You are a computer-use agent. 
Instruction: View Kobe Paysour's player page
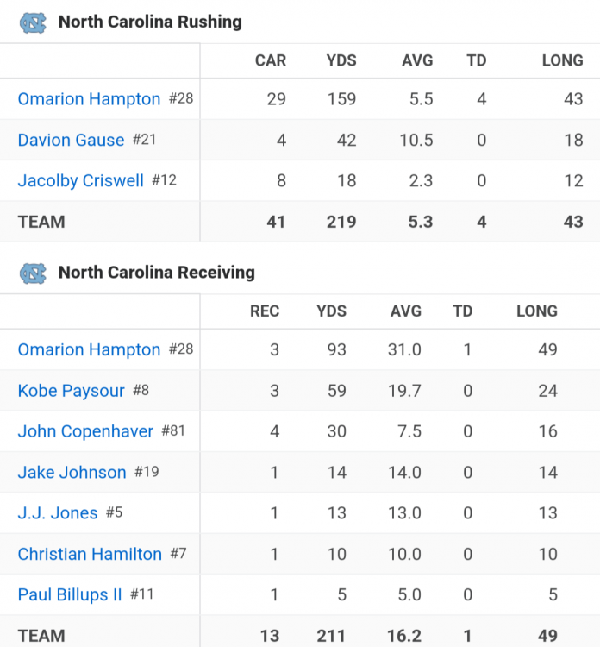(71, 391)
